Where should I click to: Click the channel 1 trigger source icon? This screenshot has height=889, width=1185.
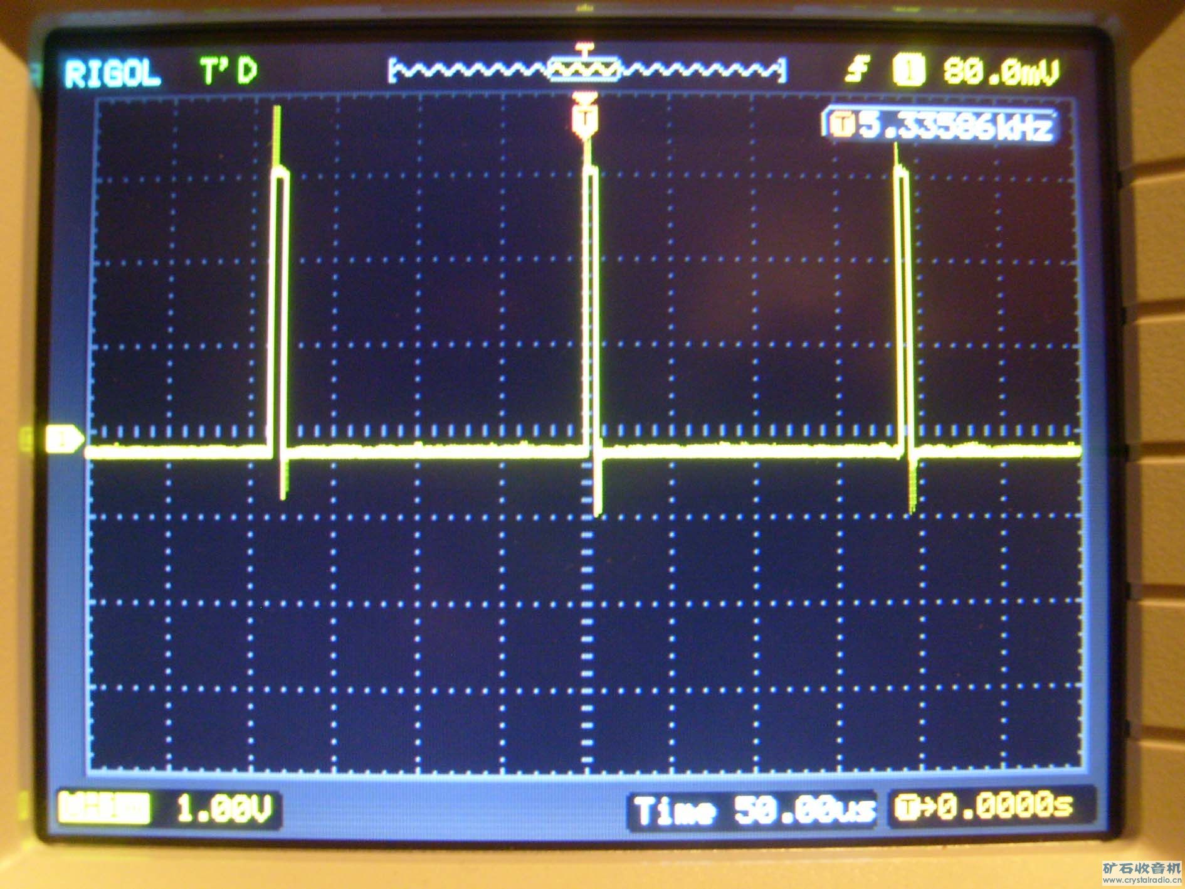tap(908, 70)
